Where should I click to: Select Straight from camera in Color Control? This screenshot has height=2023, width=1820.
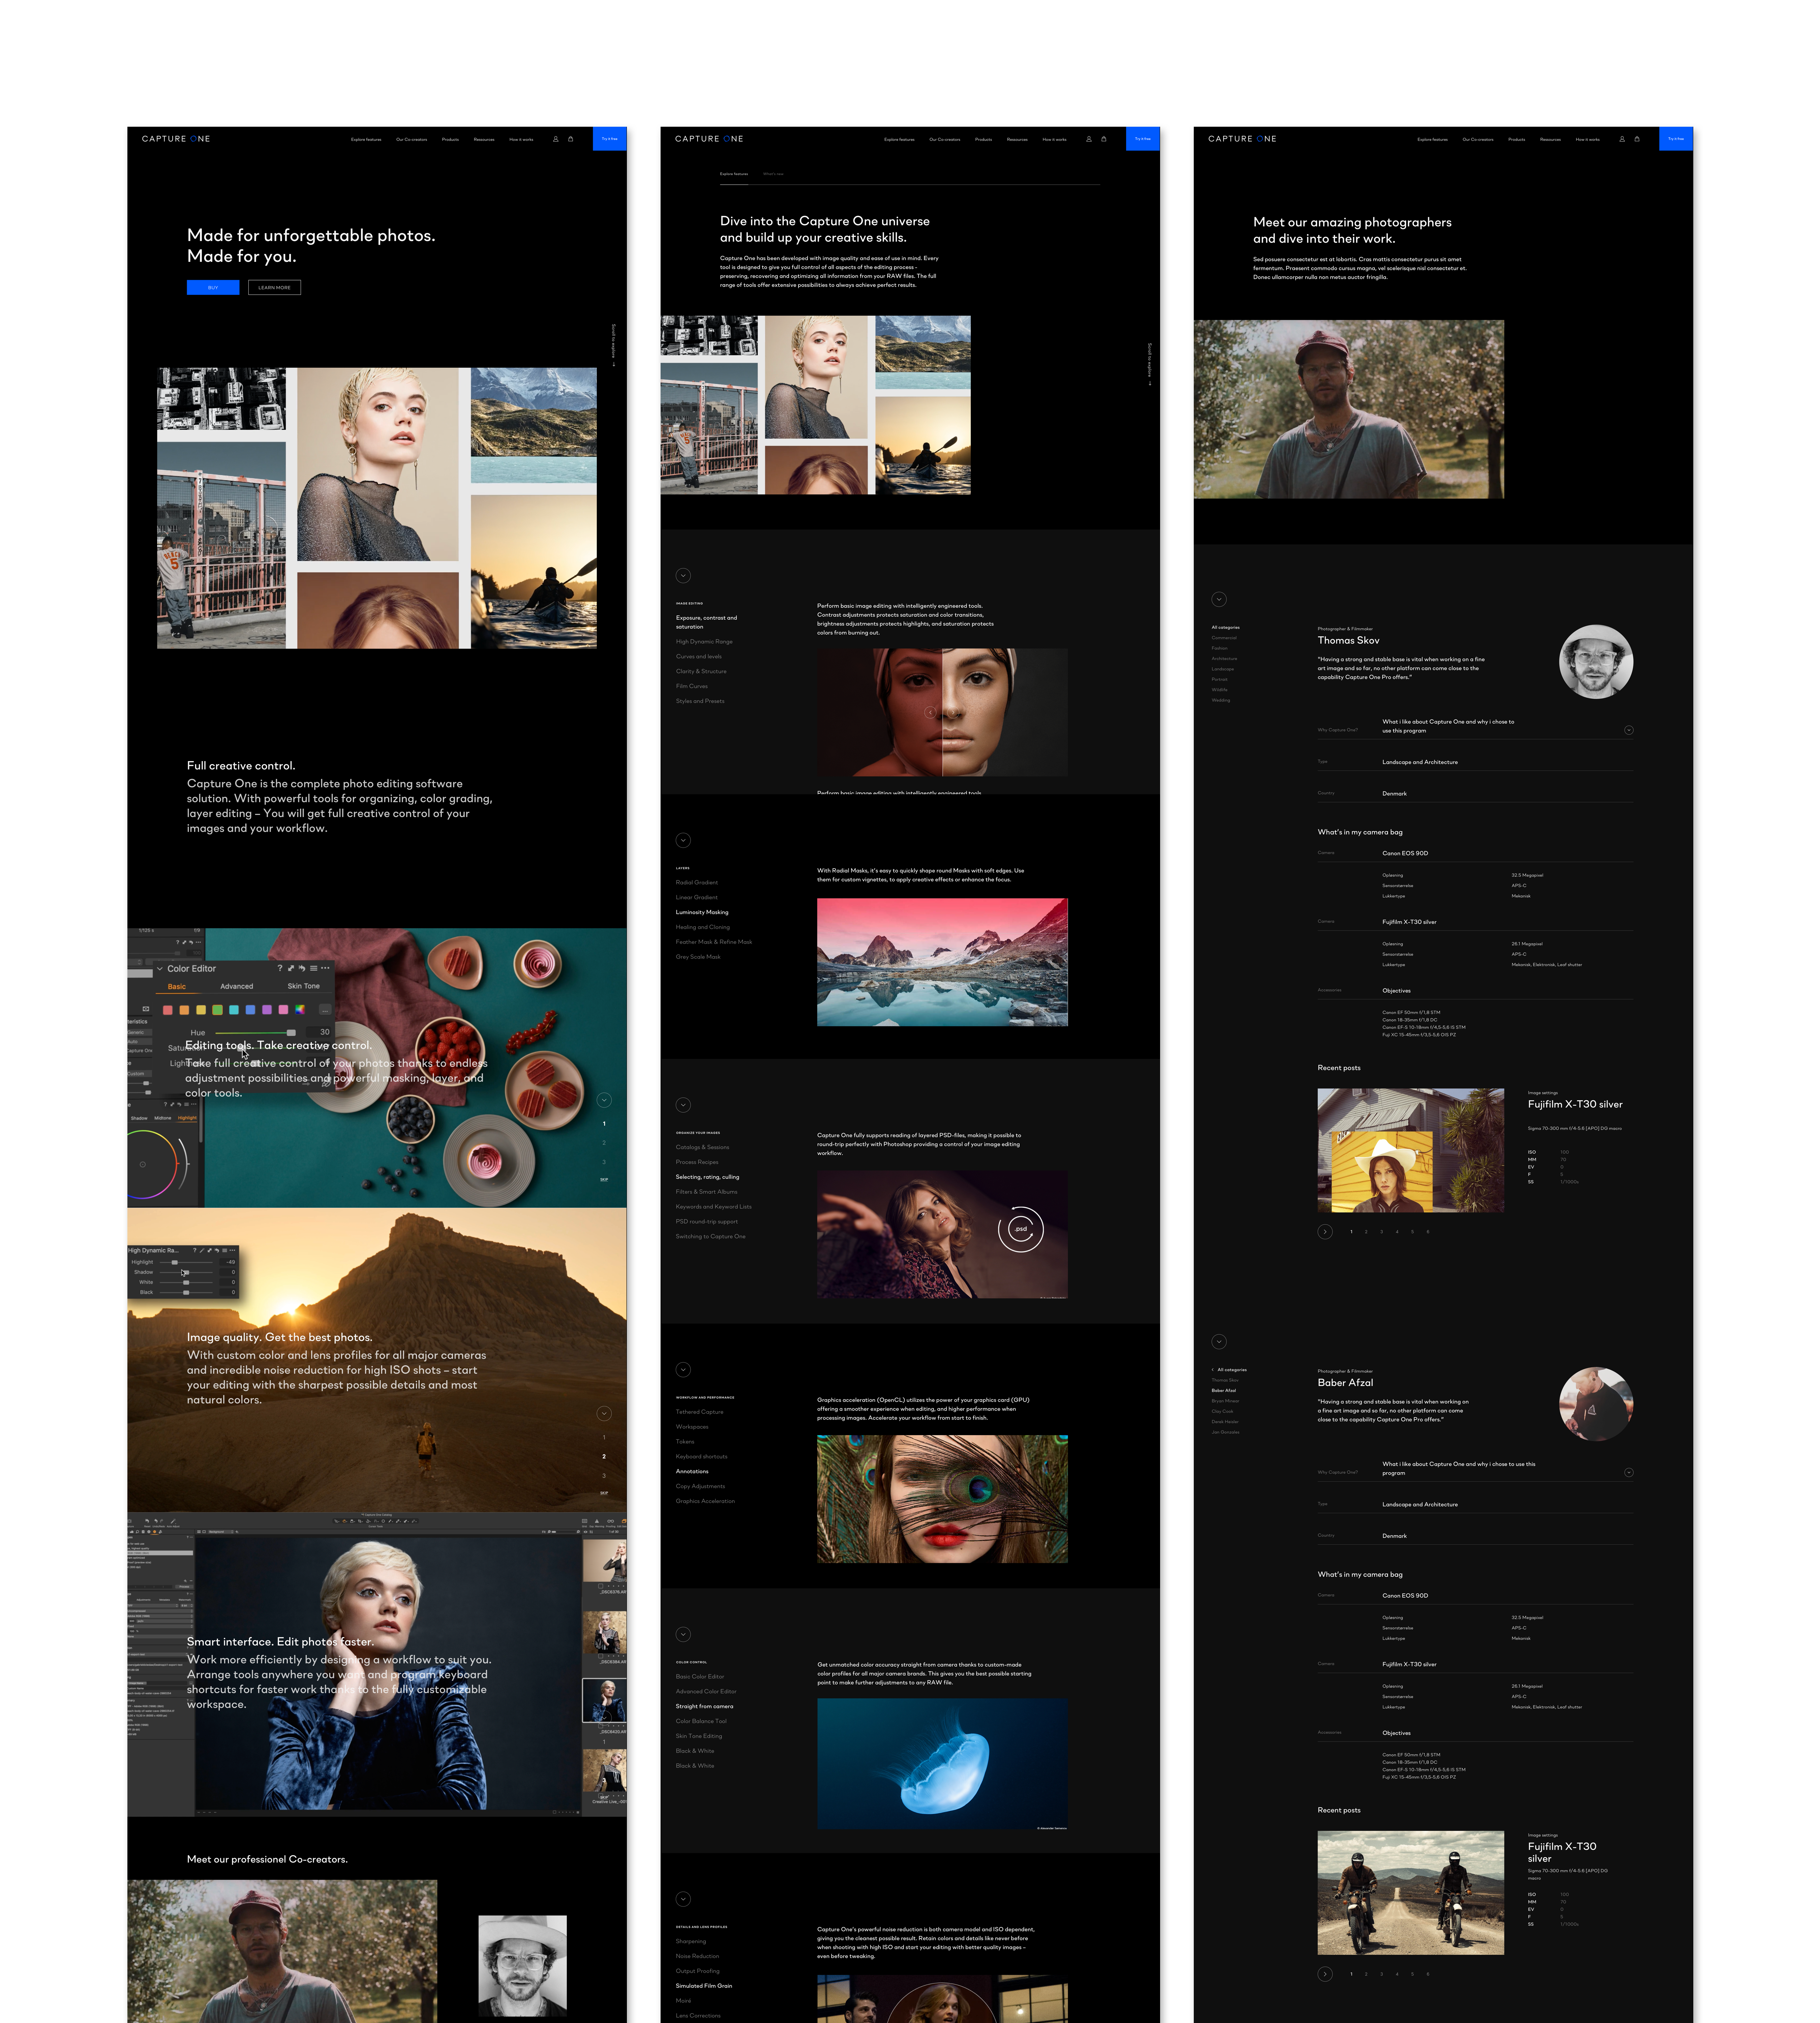point(704,1706)
